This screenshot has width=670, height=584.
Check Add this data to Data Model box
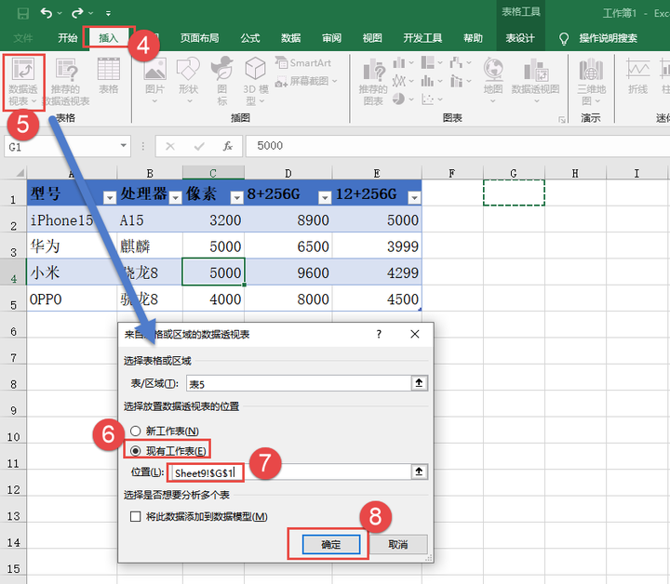(136, 516)
